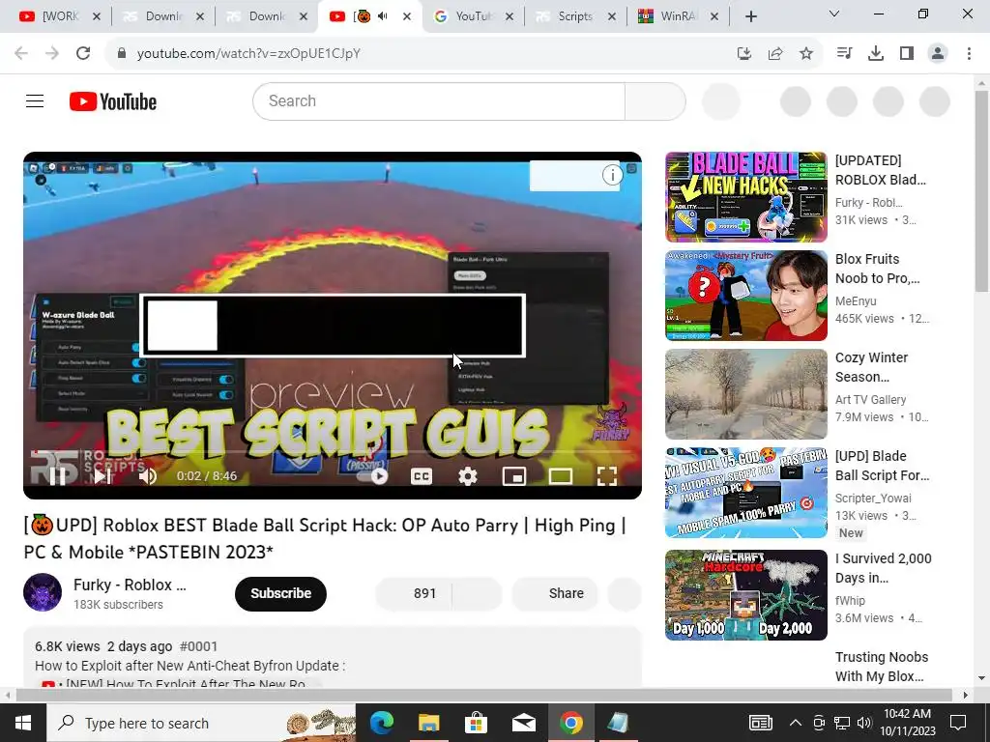Open Chrome media controls icon
990x742 pixels.
[844, 53]
